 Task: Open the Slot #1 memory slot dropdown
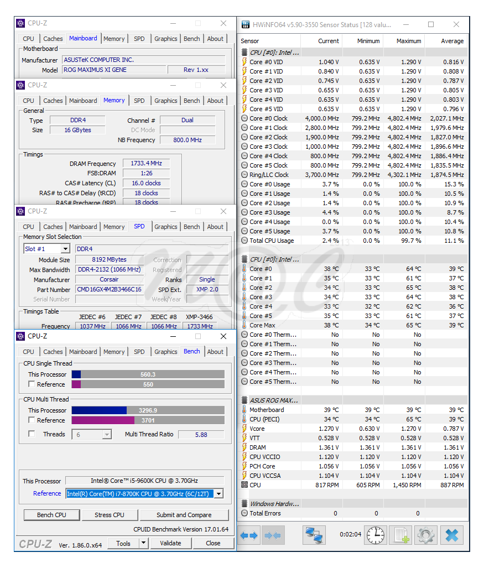tap(65, 248)
